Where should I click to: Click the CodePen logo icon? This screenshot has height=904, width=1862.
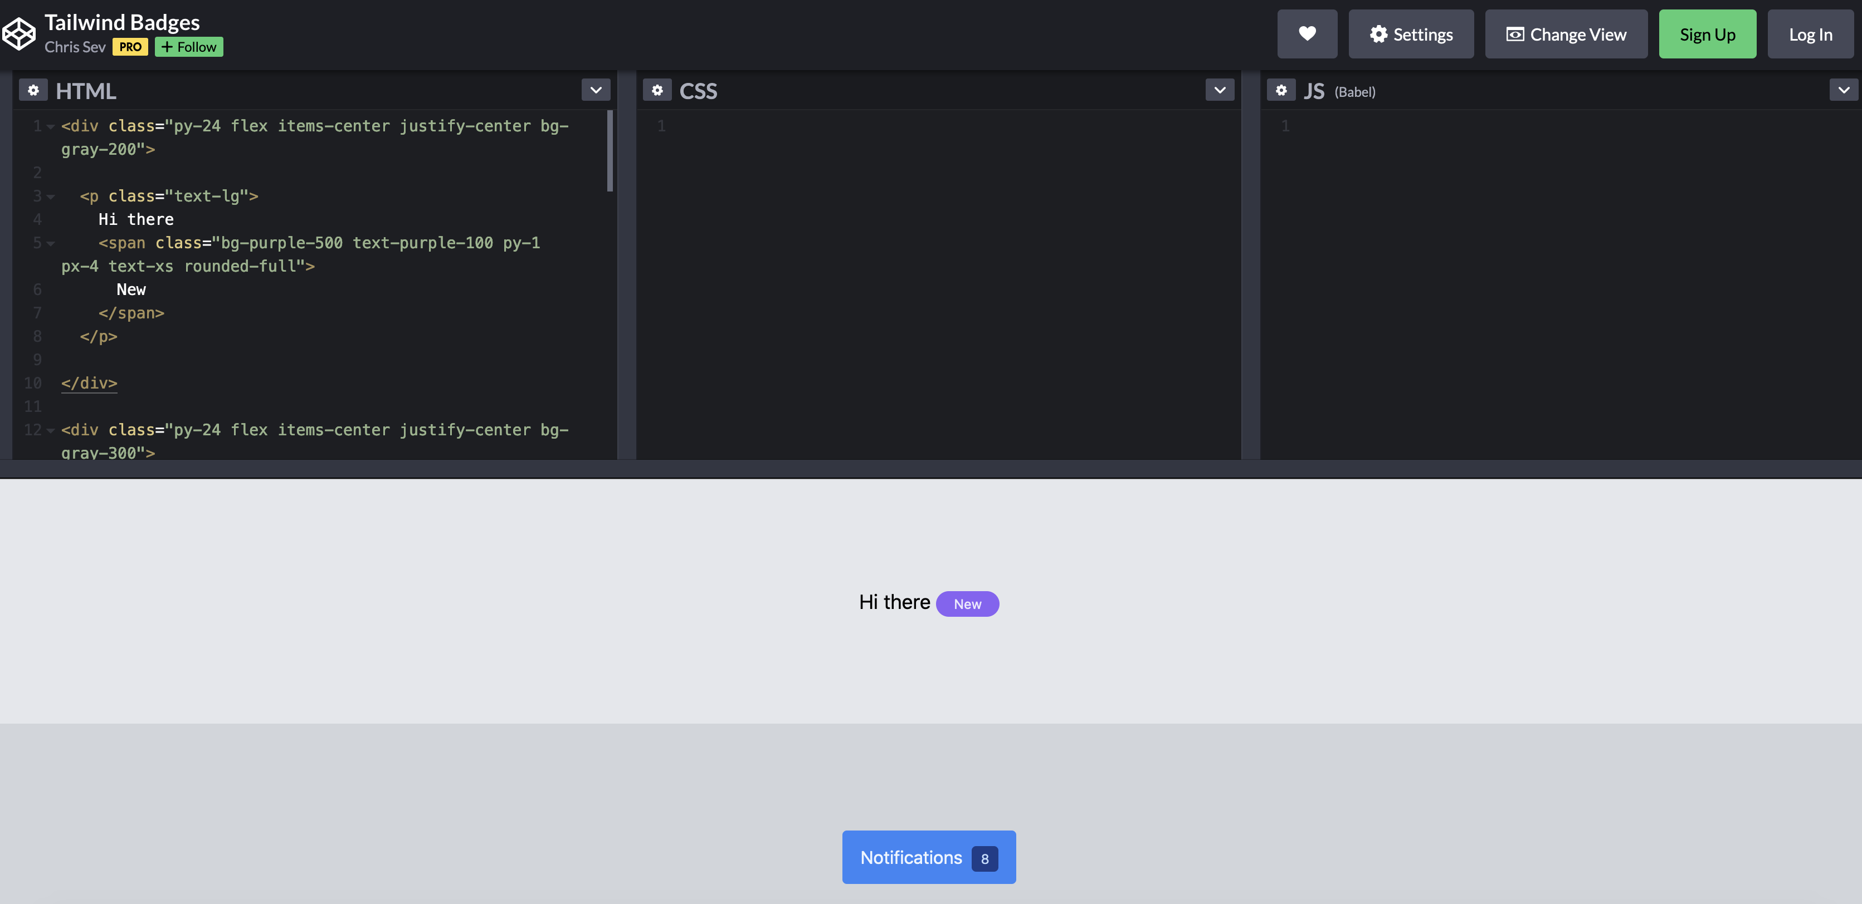(x=19, y=34)
